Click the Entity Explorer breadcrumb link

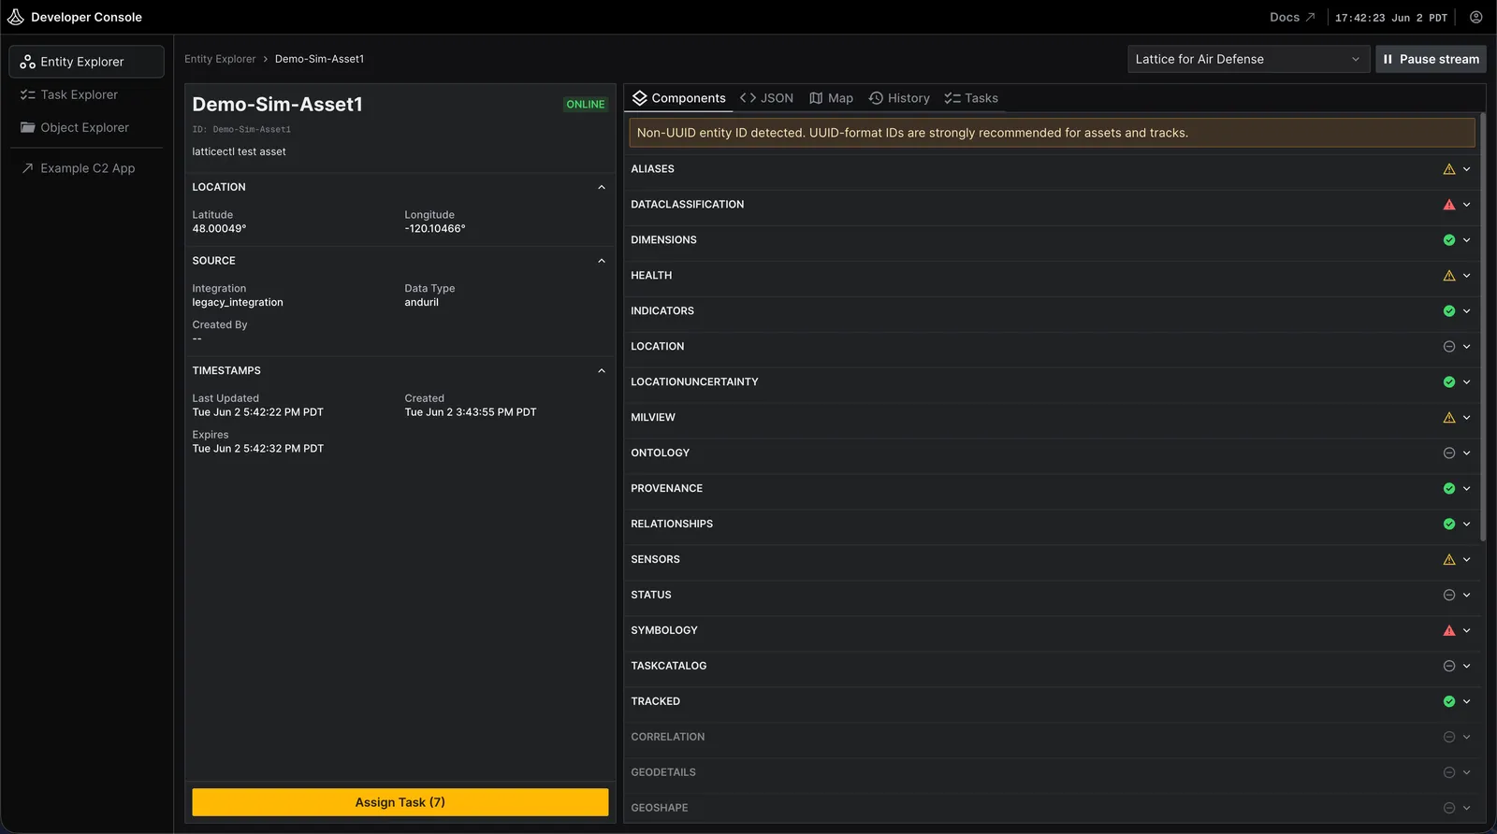[x=220, y=59]
